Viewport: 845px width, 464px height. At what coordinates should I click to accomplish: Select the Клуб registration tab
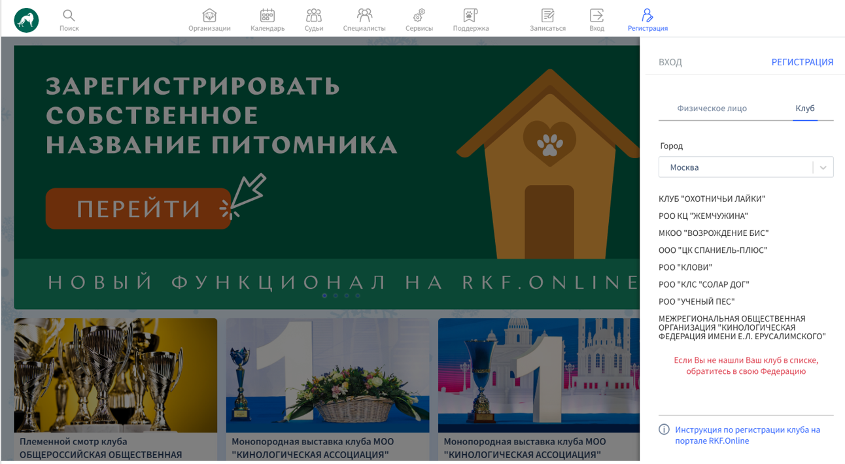[x=804, y=108]
